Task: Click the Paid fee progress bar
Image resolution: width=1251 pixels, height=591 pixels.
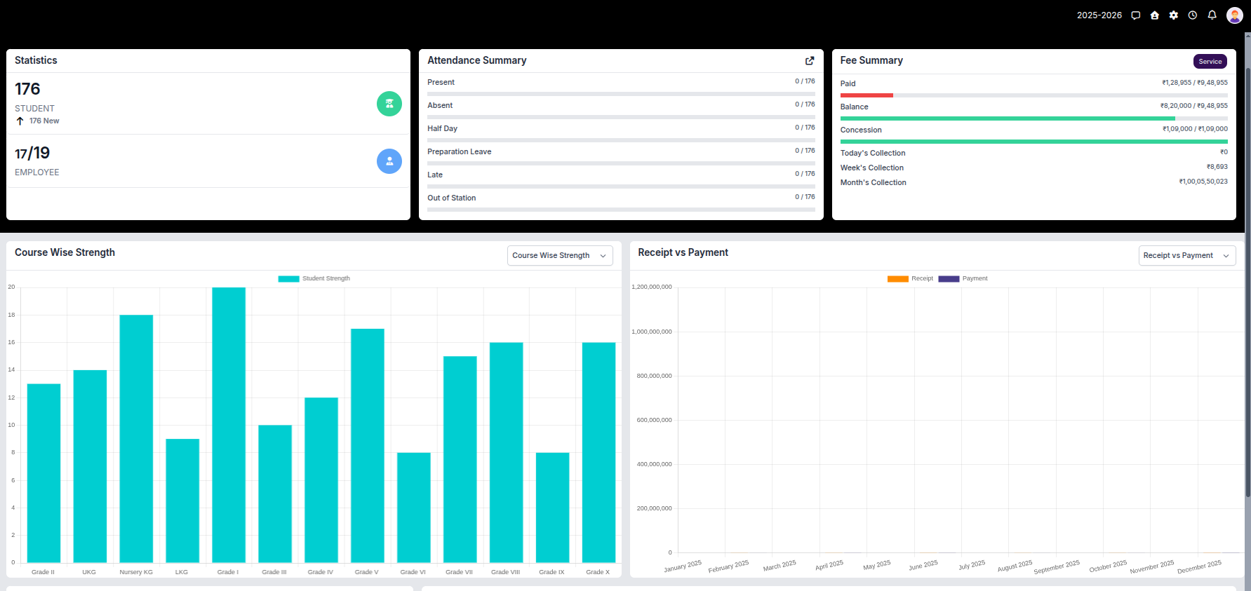Action: (1033, 95)
